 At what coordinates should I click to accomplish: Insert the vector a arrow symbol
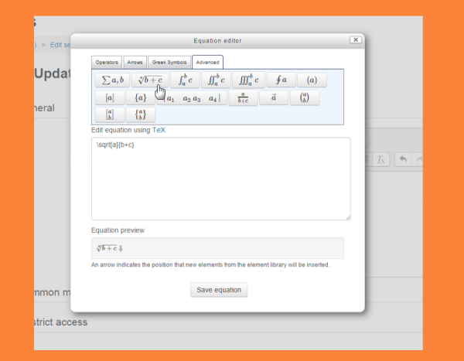click(274, 98)
